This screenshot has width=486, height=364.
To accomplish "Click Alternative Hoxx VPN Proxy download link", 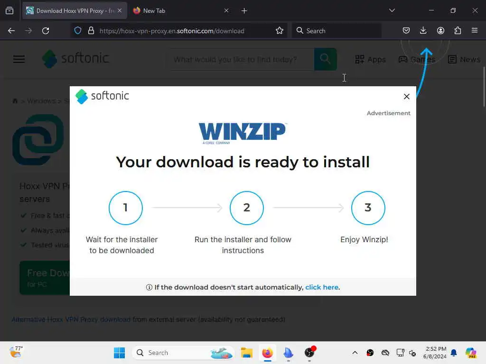I will pos(71,319).
